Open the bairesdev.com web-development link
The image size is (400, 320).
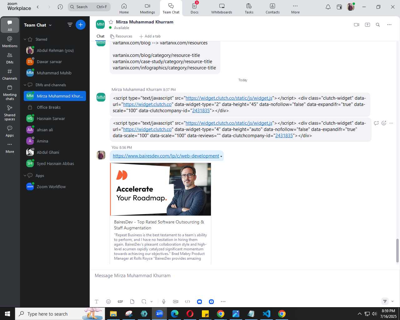coord(166,156)
